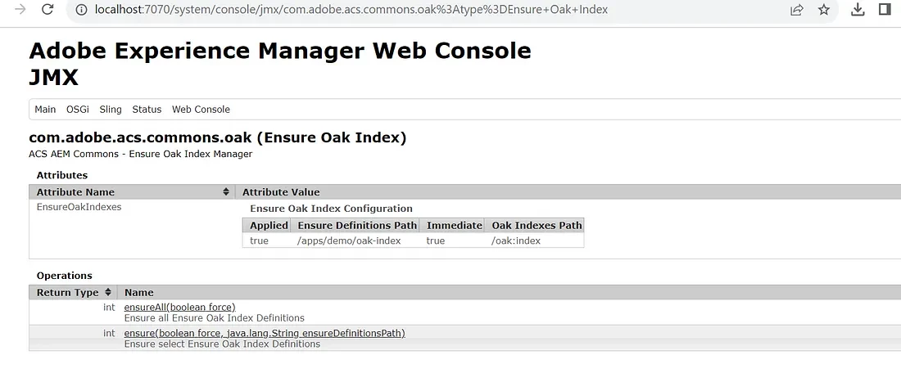Reload the page with the refresh icon
This screenshot has height=391, width=901.
[48, 9]
